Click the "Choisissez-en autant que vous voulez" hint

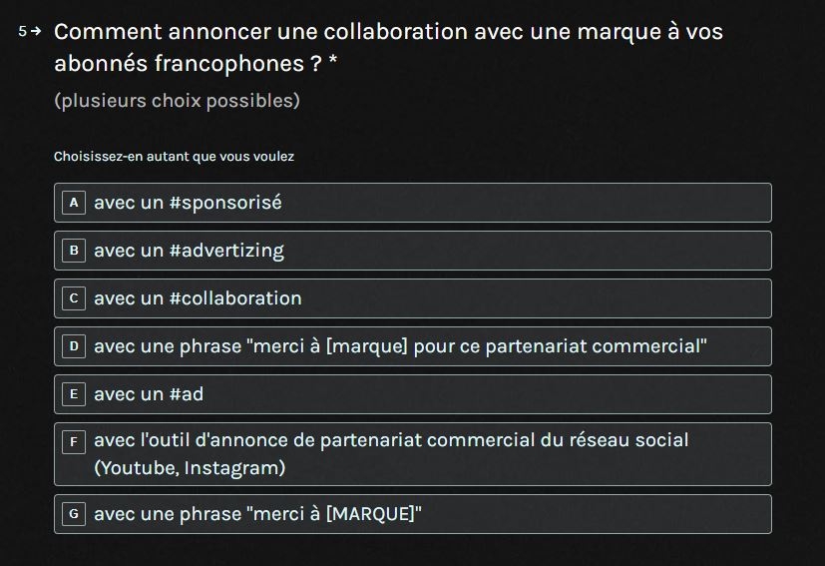pos(174,157)
